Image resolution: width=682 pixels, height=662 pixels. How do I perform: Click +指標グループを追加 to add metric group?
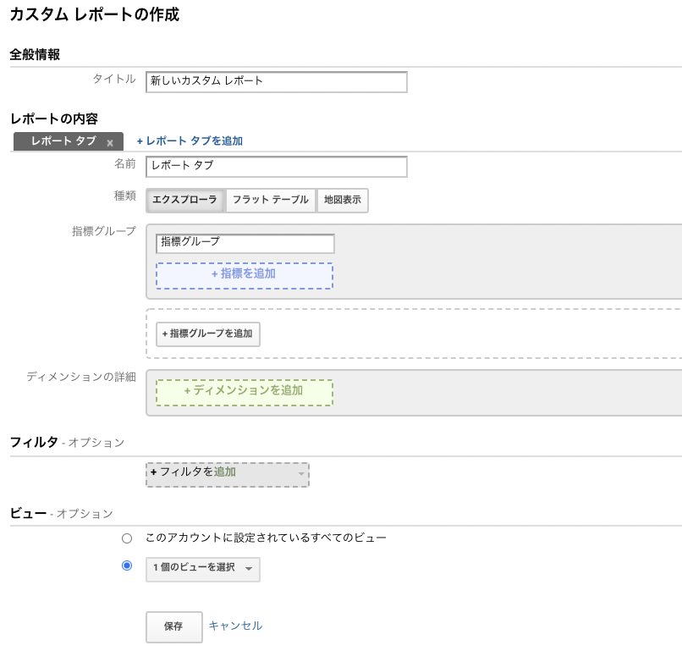pyautogui.click(x=207, y=334)
